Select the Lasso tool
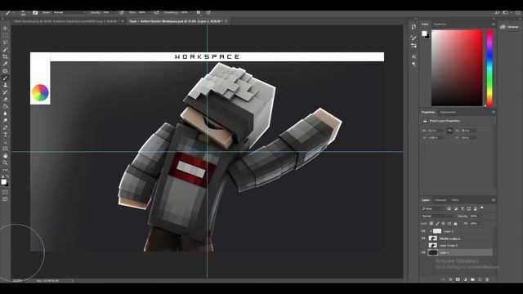 point(5,42)
